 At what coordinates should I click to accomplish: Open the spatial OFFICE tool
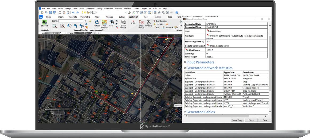click(123, 22)
